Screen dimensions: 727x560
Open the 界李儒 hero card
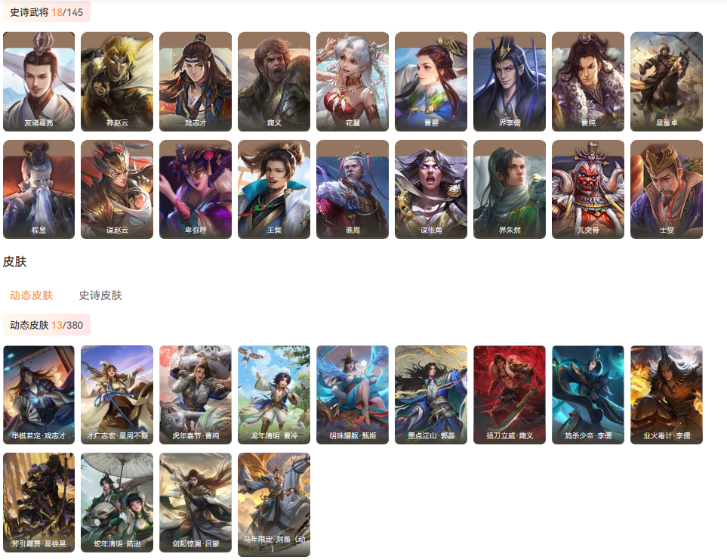pos(510,82)
